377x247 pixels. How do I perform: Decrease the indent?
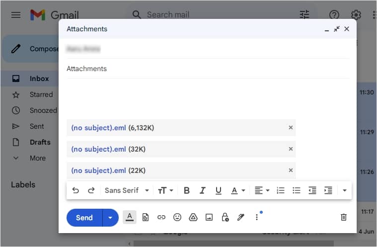point(312,190)
